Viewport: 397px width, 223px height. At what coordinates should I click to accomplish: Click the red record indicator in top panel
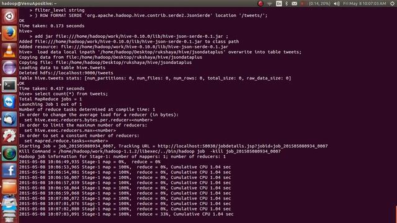(261, 3)
